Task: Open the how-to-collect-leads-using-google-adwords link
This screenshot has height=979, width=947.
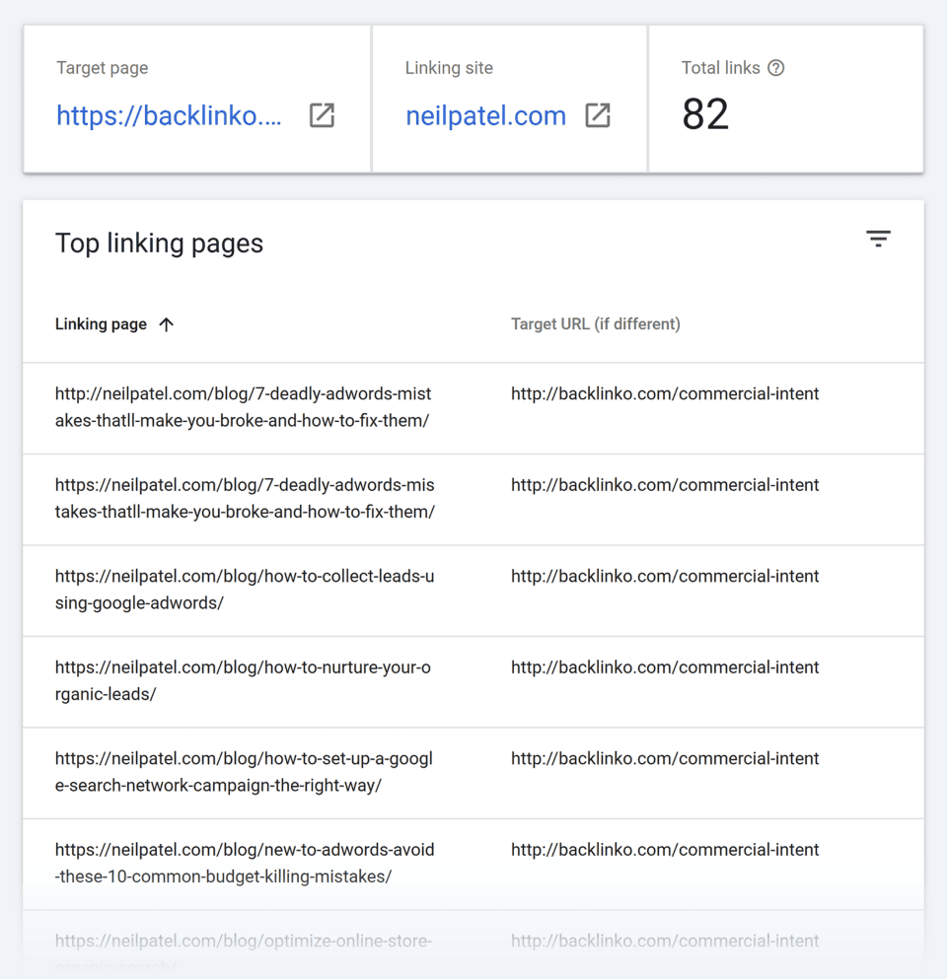Action: [243, 590]
